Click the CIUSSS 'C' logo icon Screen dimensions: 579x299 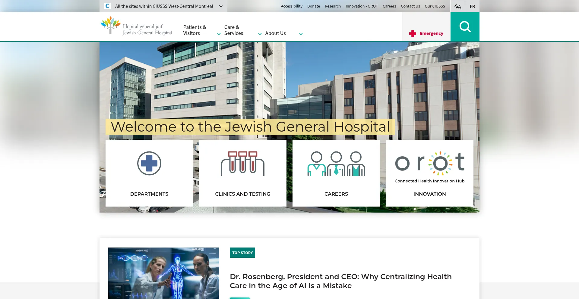pyautogui.click(x=107, y=6)
